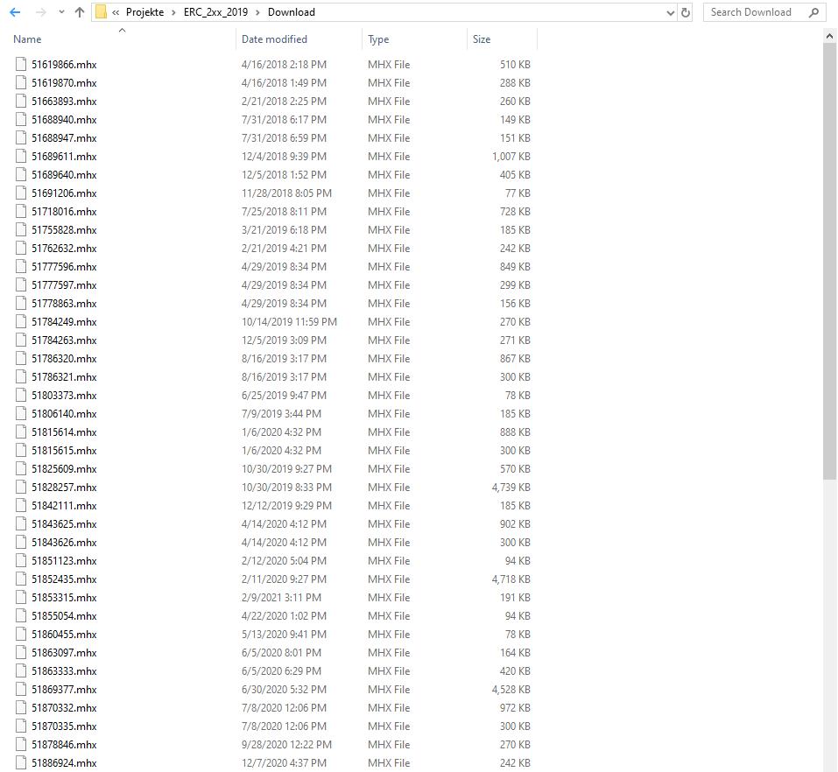
Task: Select icon beside 51778863.mhx
Action: click(x=21, y=304)
